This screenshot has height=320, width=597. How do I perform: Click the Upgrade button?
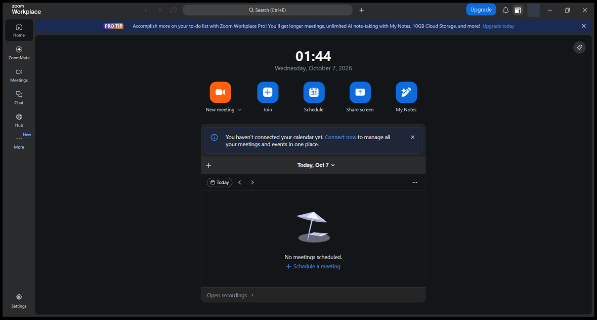481,10
